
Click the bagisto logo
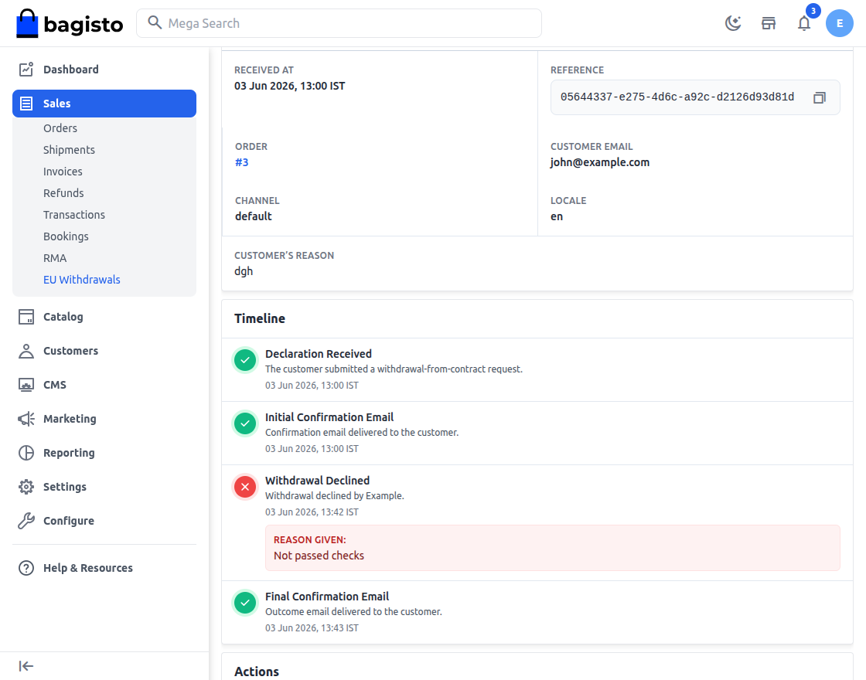pos(70,23)
